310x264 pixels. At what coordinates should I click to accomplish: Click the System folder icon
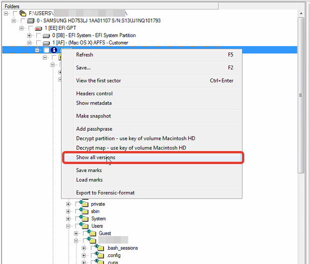coord(84,218)
